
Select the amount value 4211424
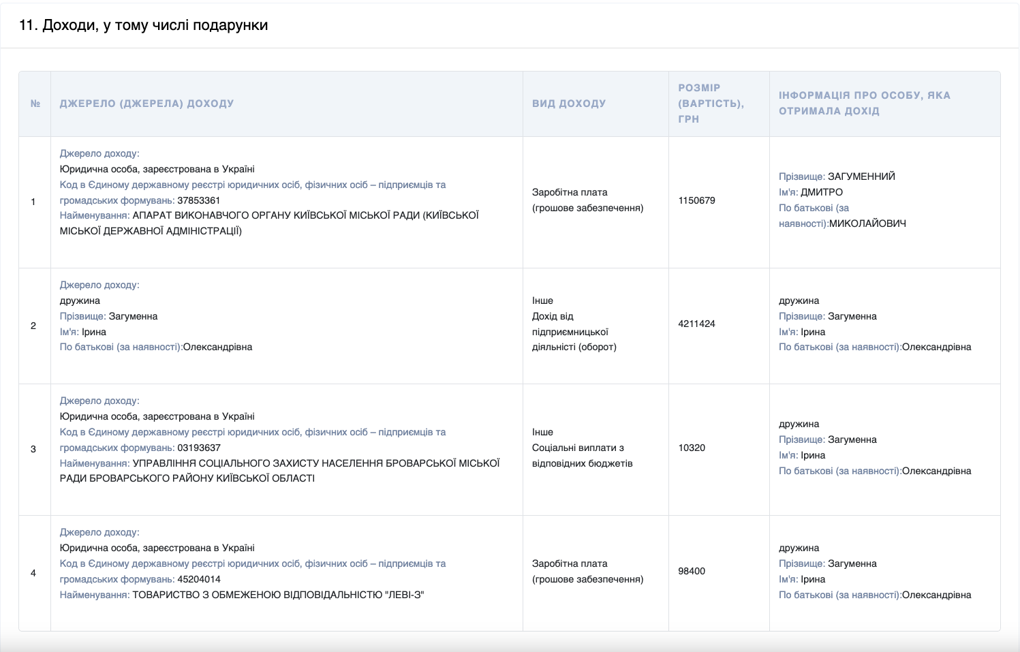pos(696,324)
